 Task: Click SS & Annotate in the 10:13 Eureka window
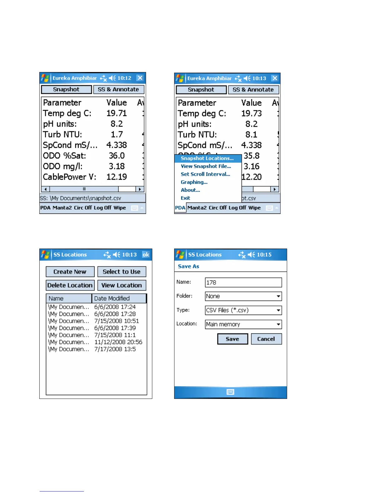pos(253,90)
